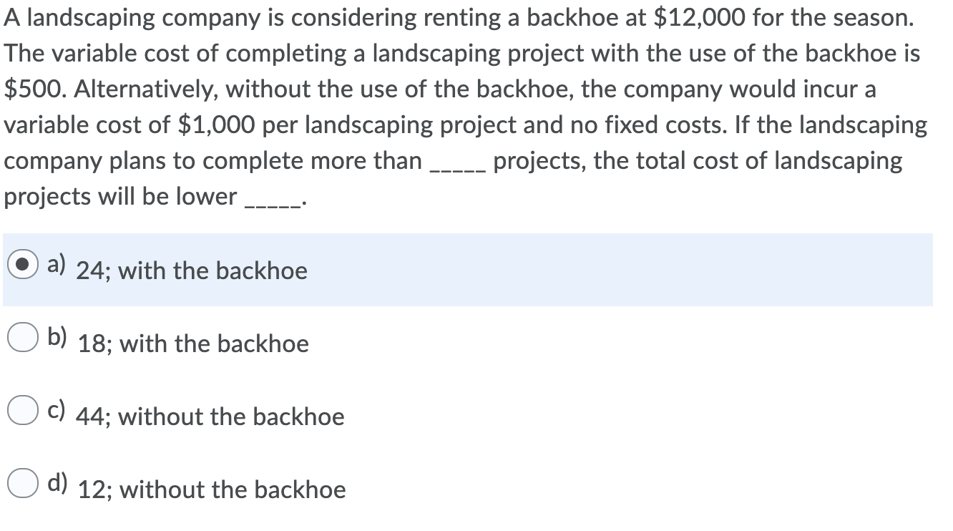Select radio button for option c
This screenshot has width=953, height=531.
pos(24,410)
